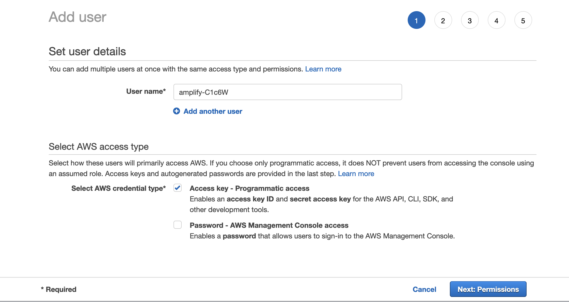Go to step 3 circle
569x302 pixels.
470,20
